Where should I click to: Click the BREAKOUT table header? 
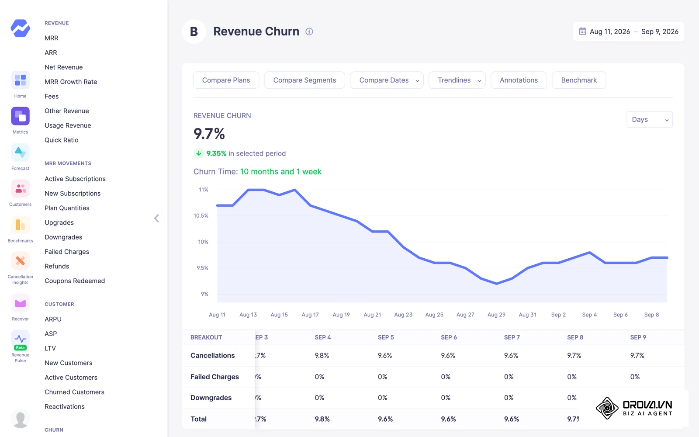tap(206, 337)
